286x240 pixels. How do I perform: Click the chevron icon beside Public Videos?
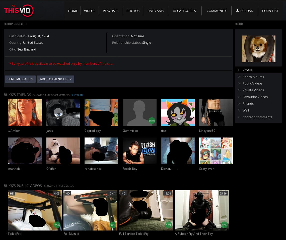coord(239,83)
